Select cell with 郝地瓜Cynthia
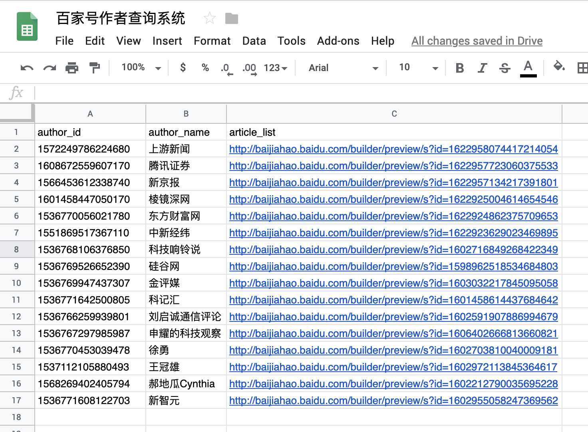Viewport: 588px width, 432px height. pyautogui.click(x=186, y=384)
